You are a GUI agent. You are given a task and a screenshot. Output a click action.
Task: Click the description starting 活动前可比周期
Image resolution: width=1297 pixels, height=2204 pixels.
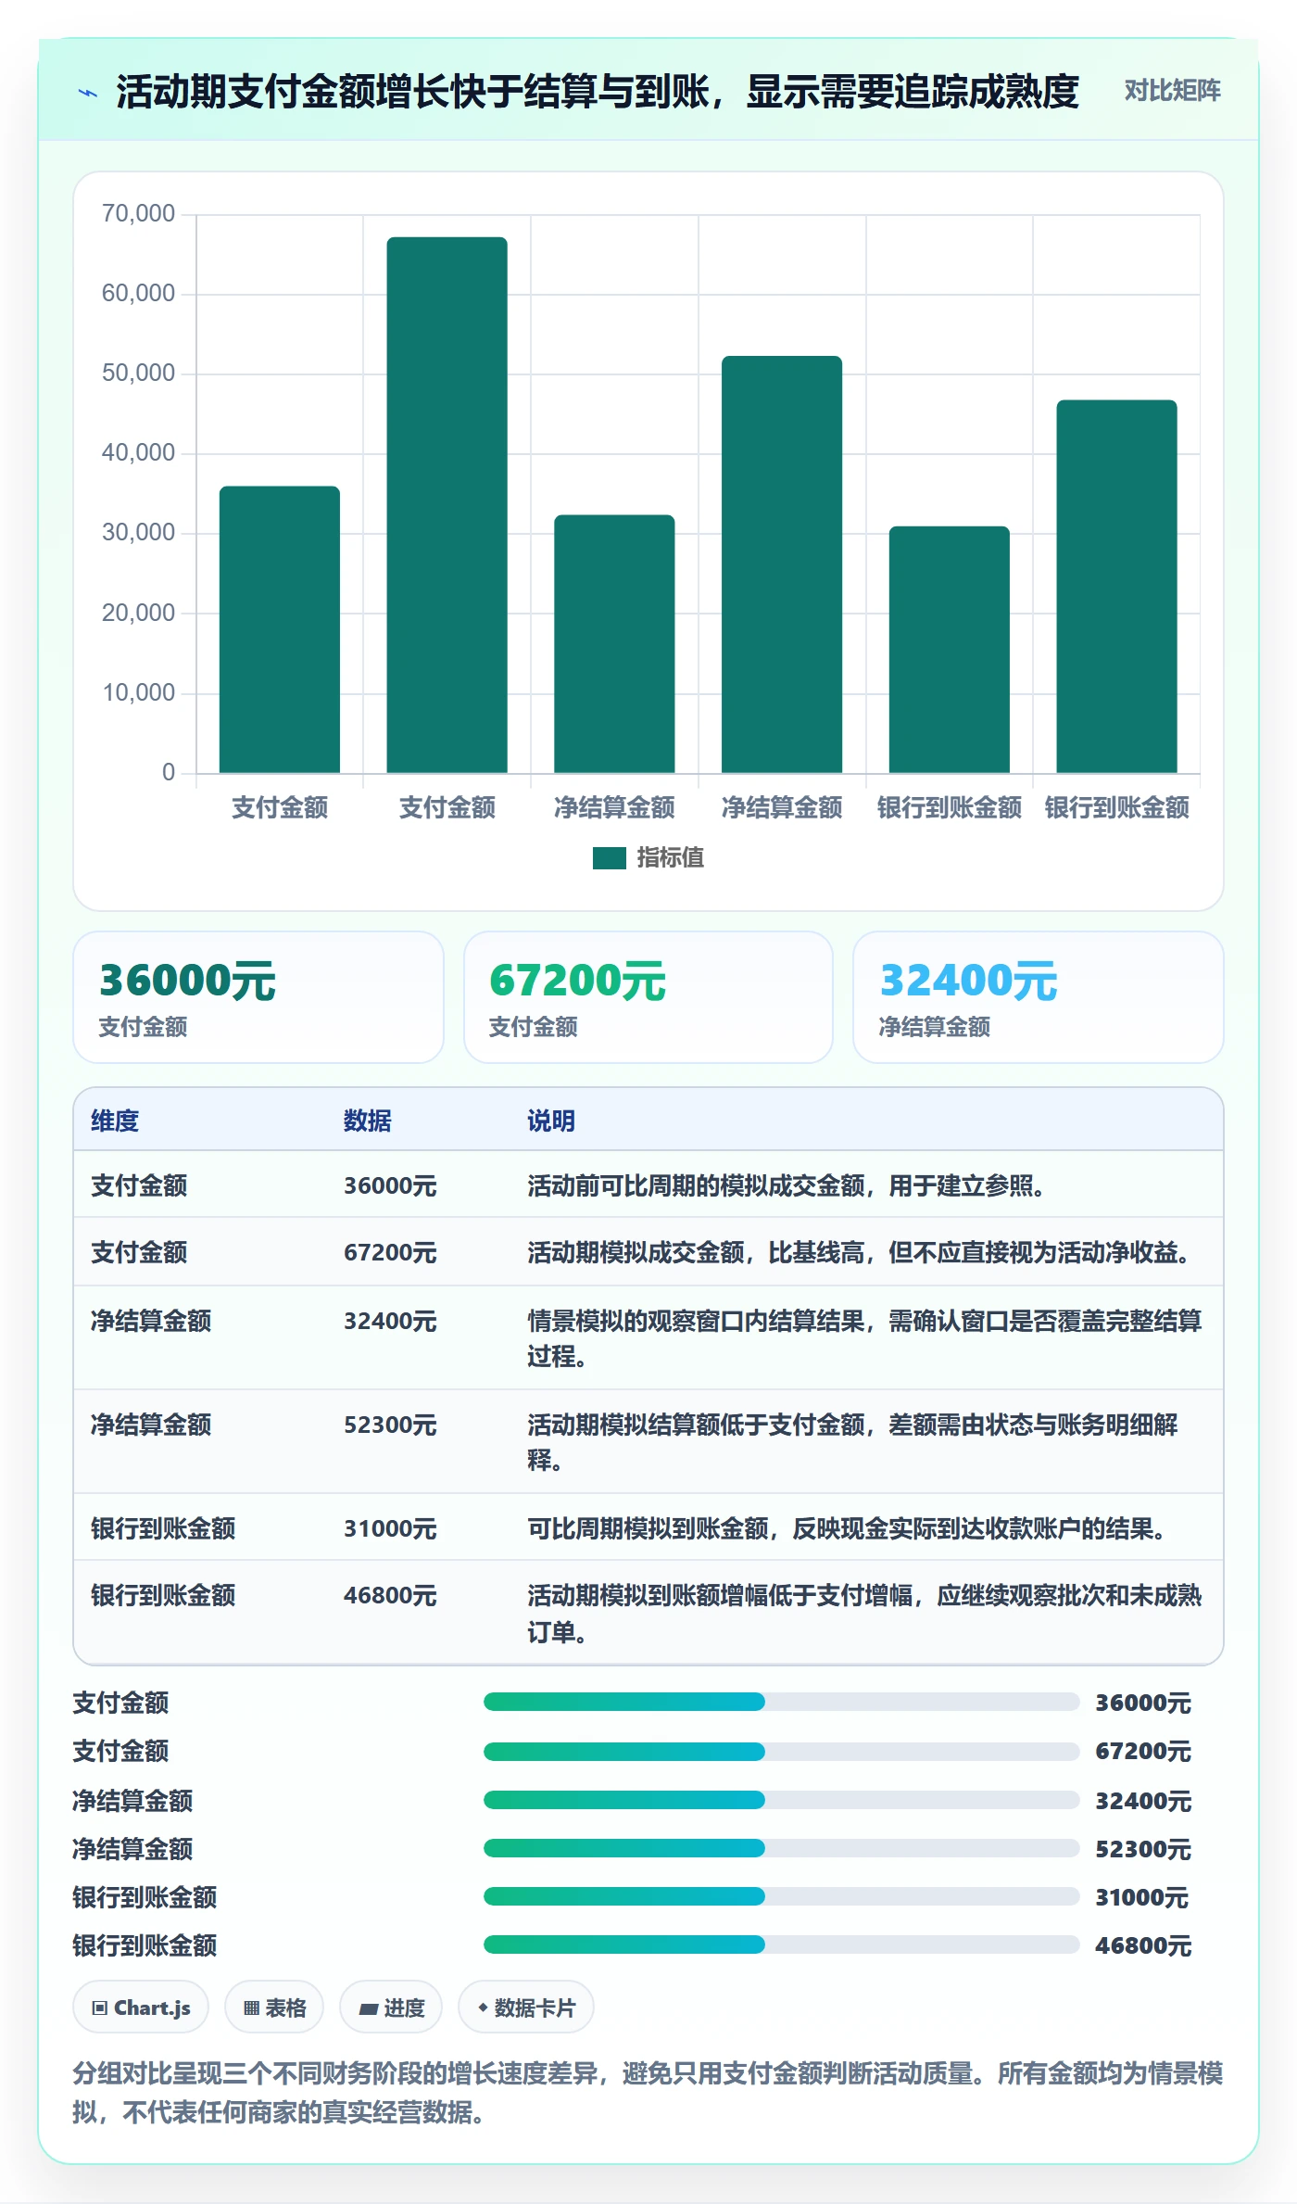click(788, 1185)
